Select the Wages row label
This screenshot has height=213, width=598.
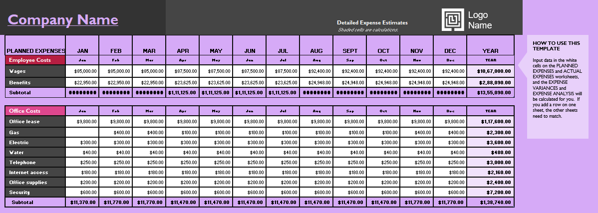point(35,71)
